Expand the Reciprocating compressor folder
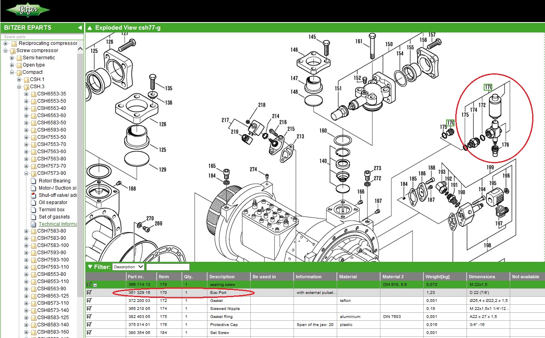Screen dimensions: 545x338 [6, 43]
